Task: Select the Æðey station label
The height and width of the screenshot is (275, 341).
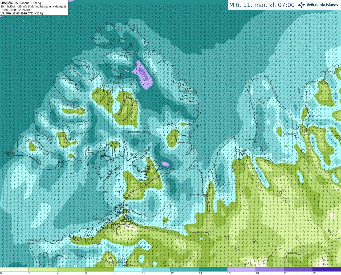Action: coord(117,76)
